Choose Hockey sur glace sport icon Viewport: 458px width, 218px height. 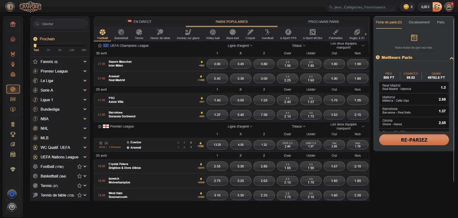tap(188, 32)
